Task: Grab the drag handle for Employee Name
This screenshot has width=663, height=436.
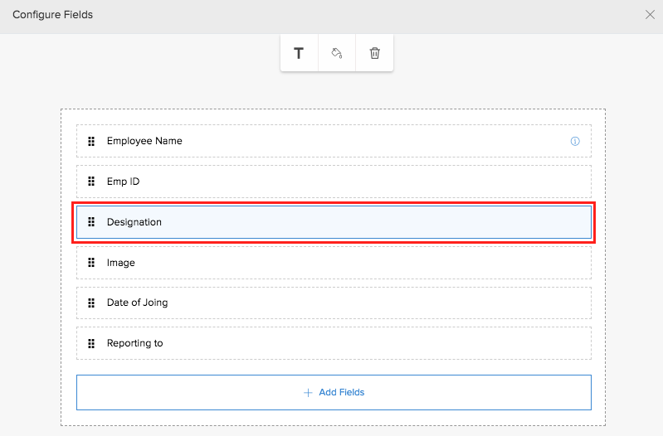Action: pos(91,141)
